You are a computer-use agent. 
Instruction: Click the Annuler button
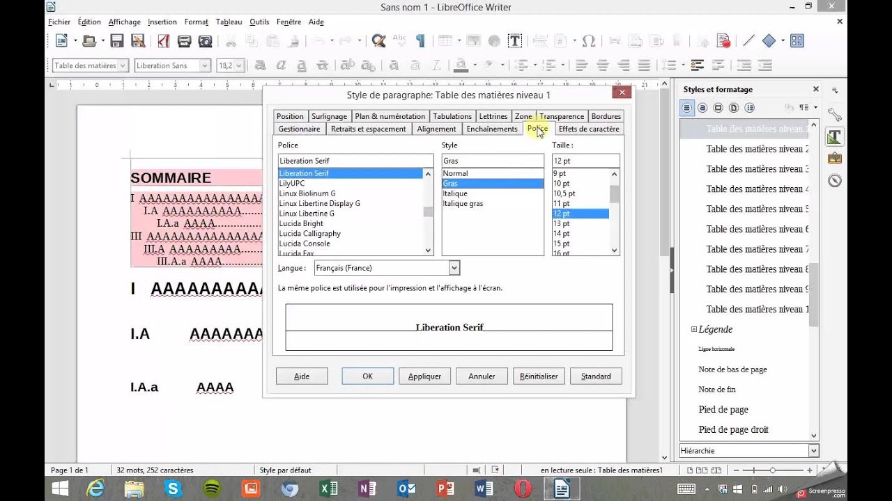point(482,376)
